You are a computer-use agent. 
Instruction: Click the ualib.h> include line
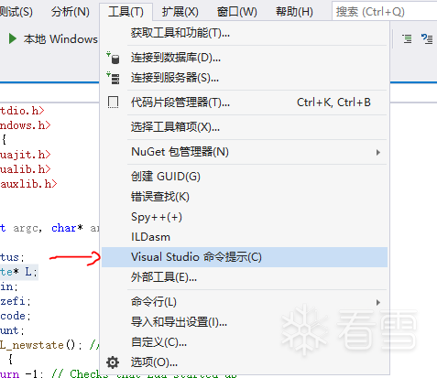pos(26,169)
